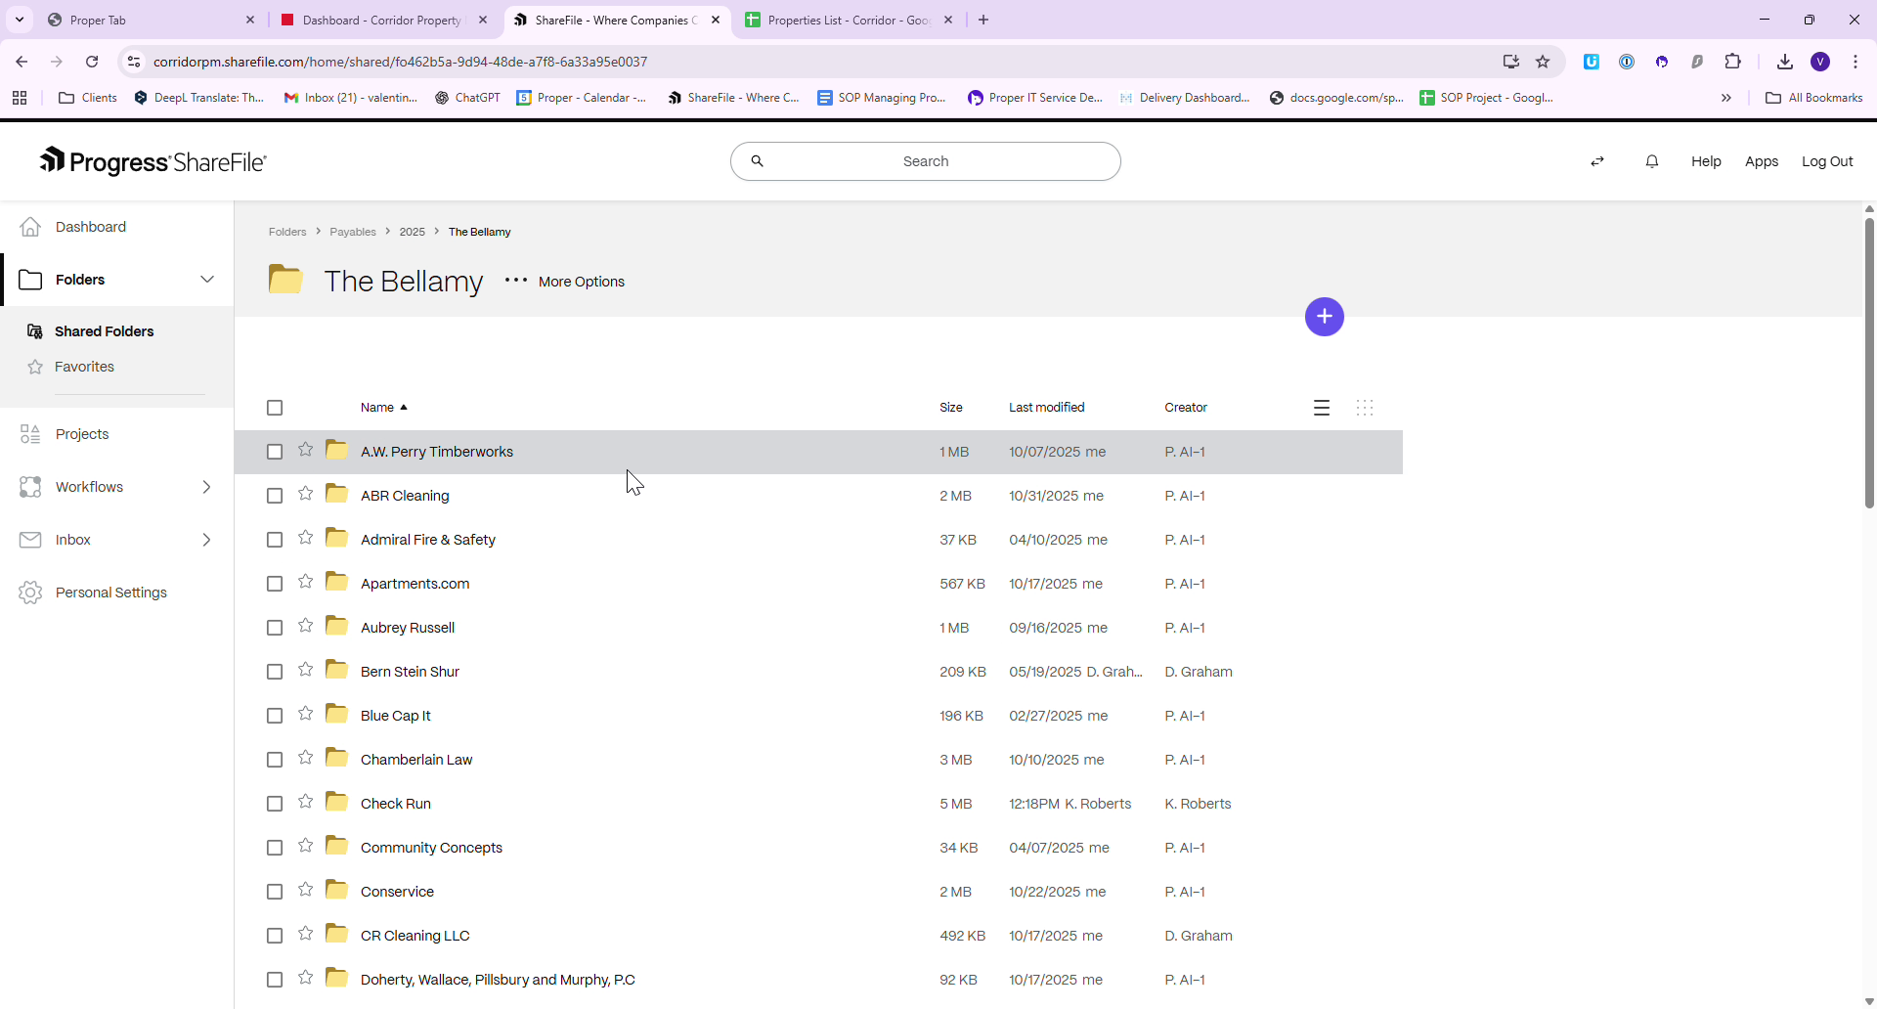This screenshot has width=1877, height=1009.
Task: Open Favorites in the sidebar
Action: (x=84, y=367)
